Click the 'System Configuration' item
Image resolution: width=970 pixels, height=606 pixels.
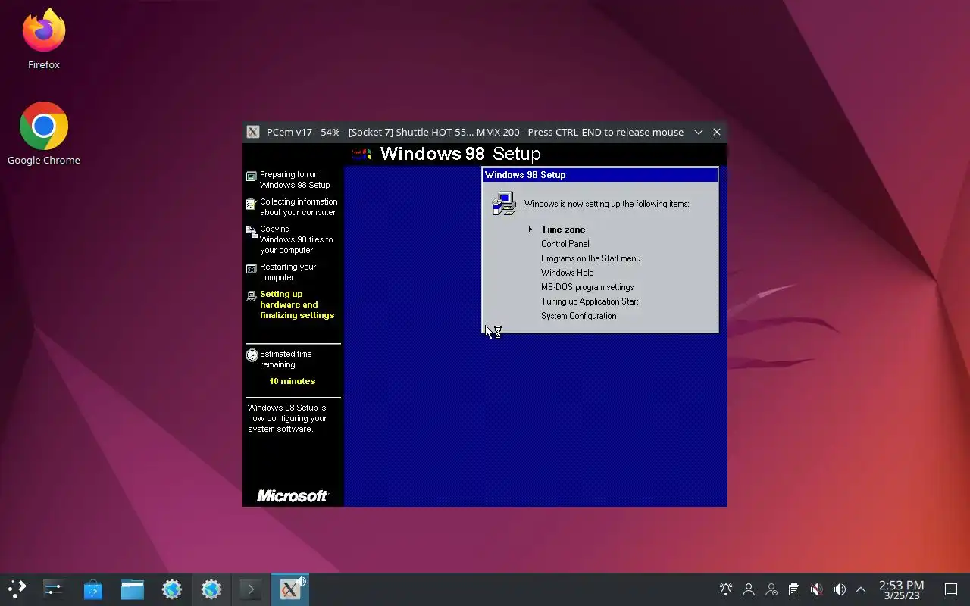(x=578, y=316)
